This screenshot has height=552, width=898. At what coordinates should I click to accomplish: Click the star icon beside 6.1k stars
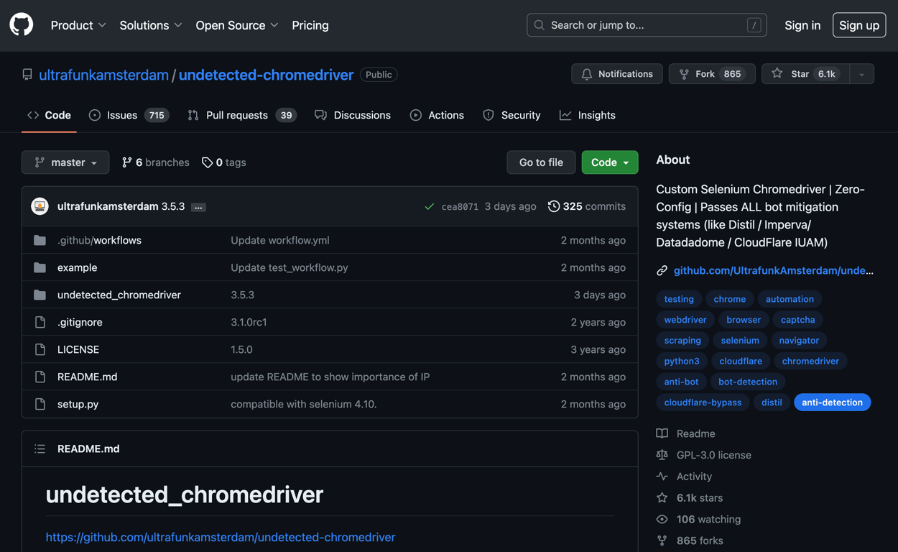point(662,497)
